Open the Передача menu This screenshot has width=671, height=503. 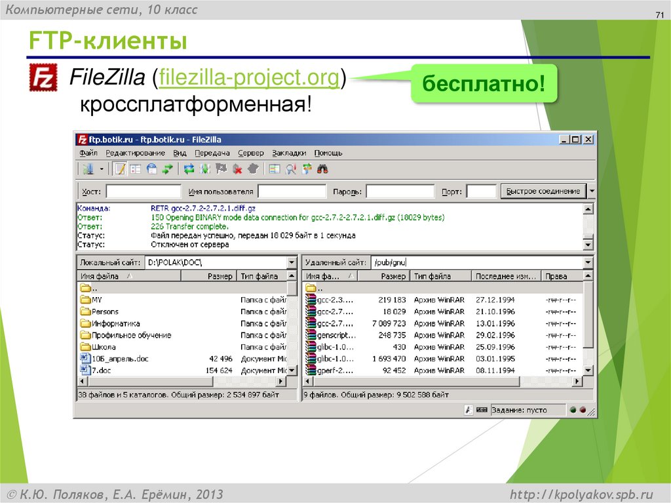tap(212, 153)
